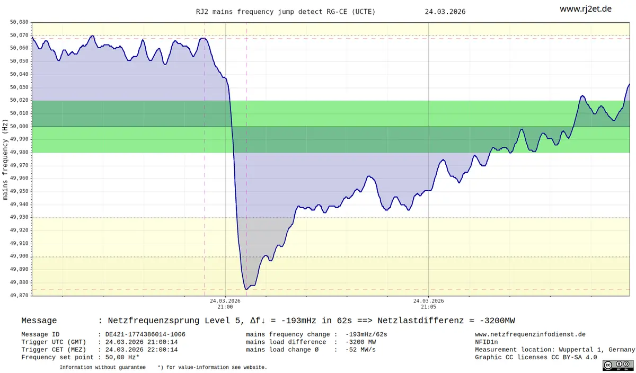Click the 50,000 Hz axis label

point(19,126)
